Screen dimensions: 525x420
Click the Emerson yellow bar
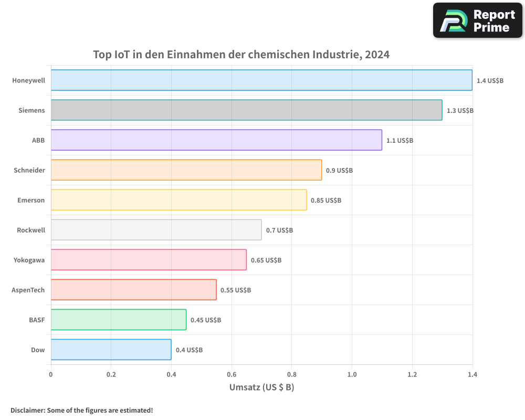pyautogui.click(x=178, y=200)
